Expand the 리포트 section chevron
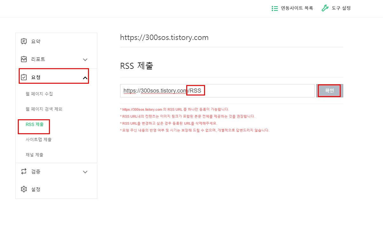 tap(85, 60)
